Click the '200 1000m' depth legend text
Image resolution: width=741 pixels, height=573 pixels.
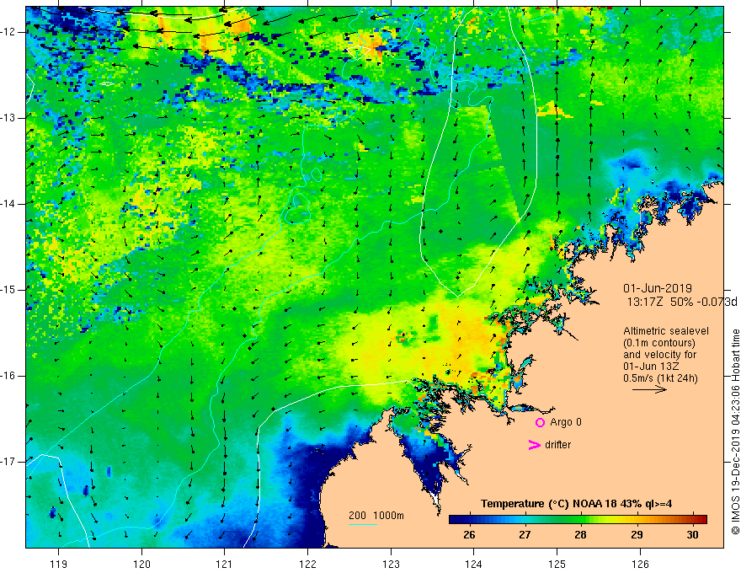coord(376,516)
